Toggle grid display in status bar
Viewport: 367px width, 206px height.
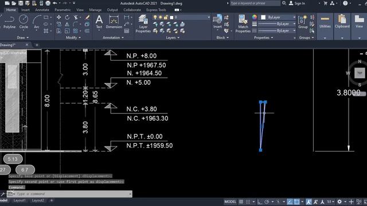pyautogui.click(x=241, y=201)
